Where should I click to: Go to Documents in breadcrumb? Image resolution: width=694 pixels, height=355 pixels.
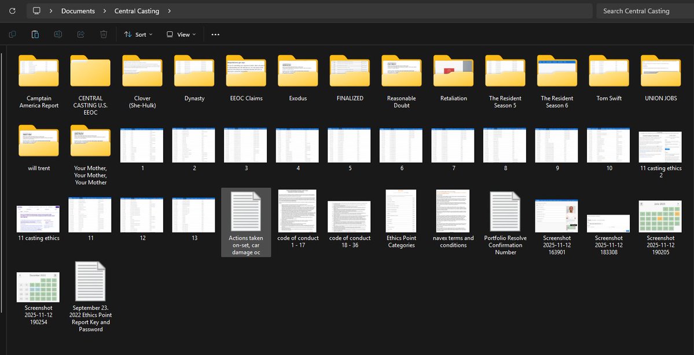78,11
